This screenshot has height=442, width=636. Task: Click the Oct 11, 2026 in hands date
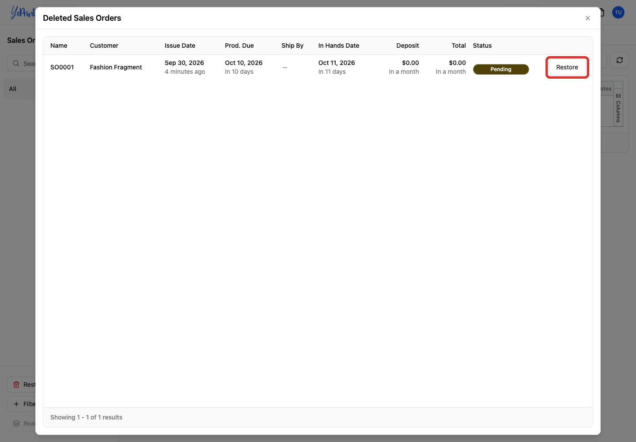point(337,63)
